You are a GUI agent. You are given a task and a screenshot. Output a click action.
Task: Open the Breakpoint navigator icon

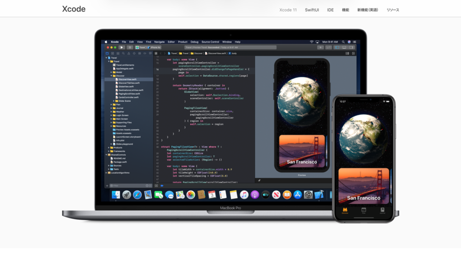click(x=145, y=53)
